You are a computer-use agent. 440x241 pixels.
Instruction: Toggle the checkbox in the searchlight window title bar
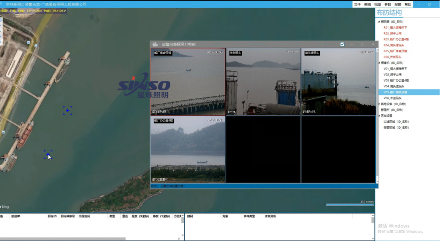pos(342,44)
